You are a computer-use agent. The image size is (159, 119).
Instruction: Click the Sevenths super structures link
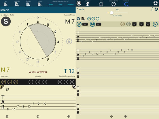click(x=71, y=5)
